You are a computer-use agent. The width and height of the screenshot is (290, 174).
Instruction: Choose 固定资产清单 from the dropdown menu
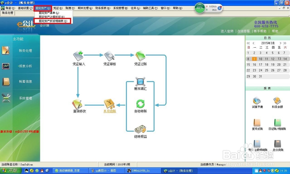tap(49, 13)
